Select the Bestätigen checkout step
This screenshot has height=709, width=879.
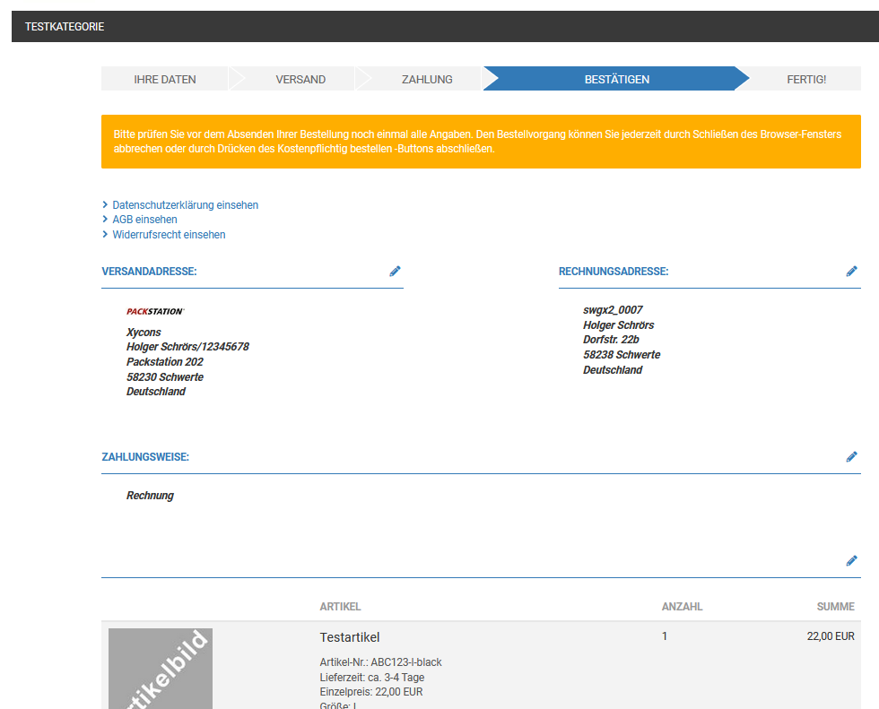coord(617,79)
